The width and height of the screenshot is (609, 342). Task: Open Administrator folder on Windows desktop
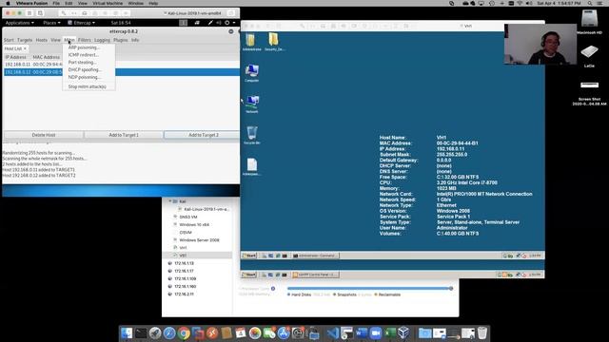[251, 42]
